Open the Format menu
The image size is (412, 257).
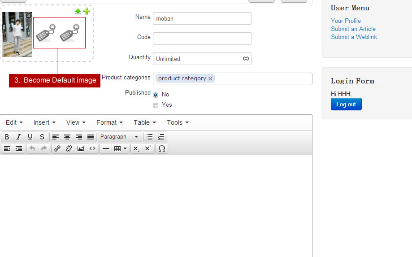pos(109,123)
